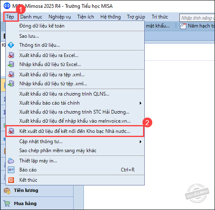The image size is (215, 210).
Task: Open the Danh mục menu
Action: point(31,17)
